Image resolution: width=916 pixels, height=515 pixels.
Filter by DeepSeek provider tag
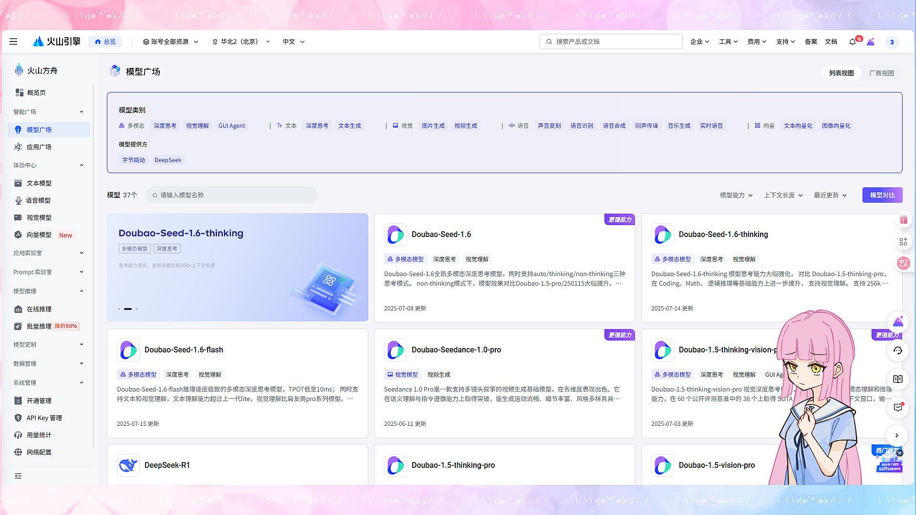[x=167, y=160]
